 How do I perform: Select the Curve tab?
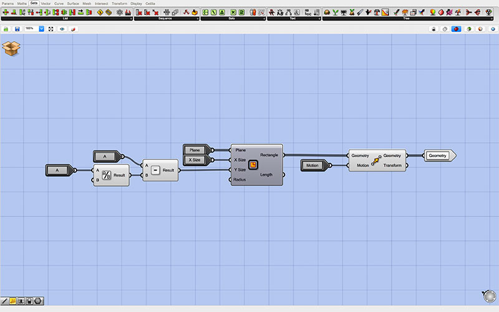point(59,4)
